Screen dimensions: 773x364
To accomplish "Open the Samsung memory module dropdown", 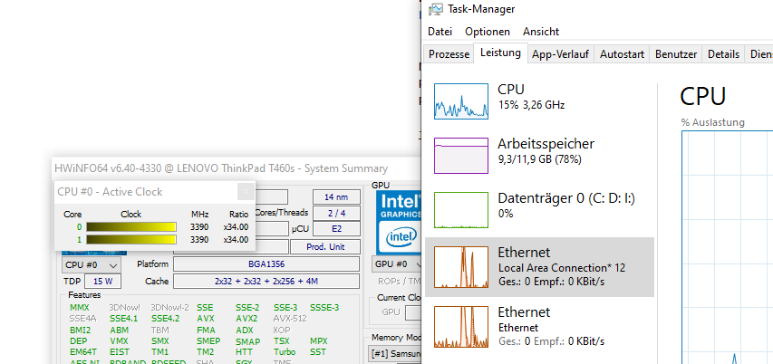I will click(395, 354).
